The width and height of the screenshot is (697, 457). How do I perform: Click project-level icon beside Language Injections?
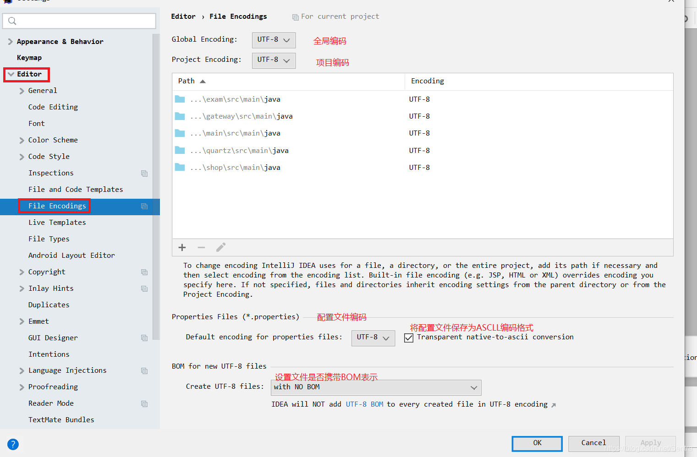[144, 370]
